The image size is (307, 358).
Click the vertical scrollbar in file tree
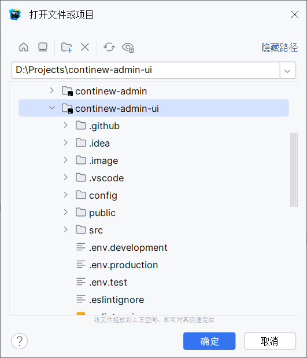[x=294, y=170]
